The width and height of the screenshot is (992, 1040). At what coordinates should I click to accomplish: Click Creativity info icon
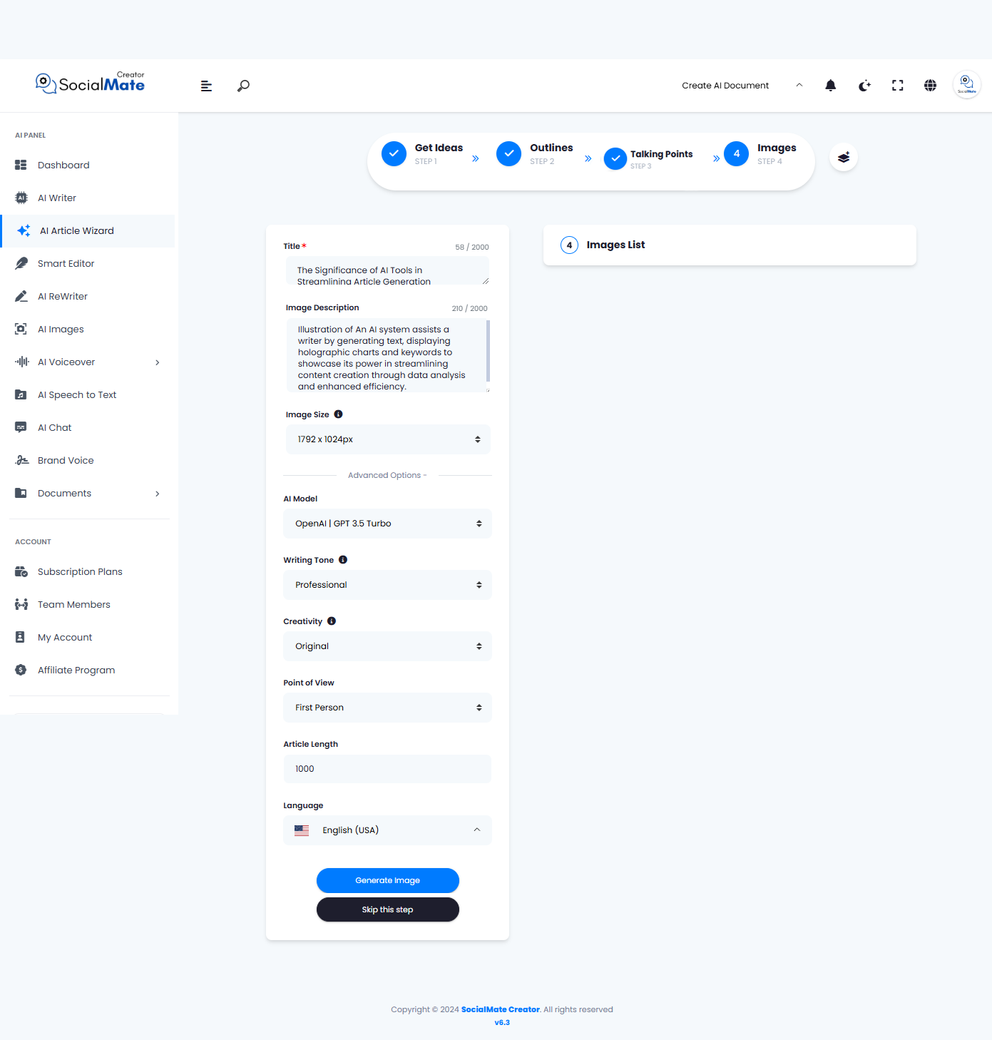point(332,621)
